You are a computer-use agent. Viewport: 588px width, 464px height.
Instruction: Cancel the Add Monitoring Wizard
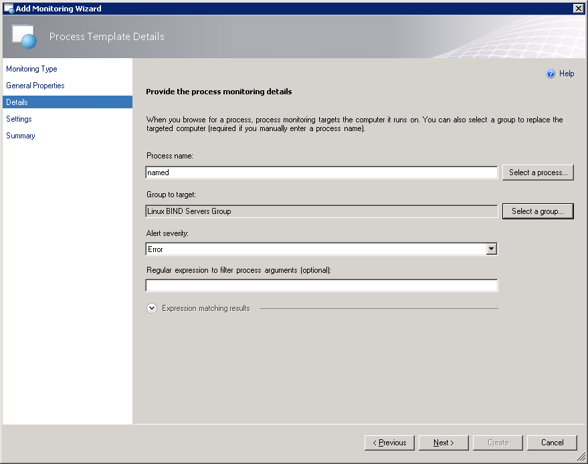point(552,443)
